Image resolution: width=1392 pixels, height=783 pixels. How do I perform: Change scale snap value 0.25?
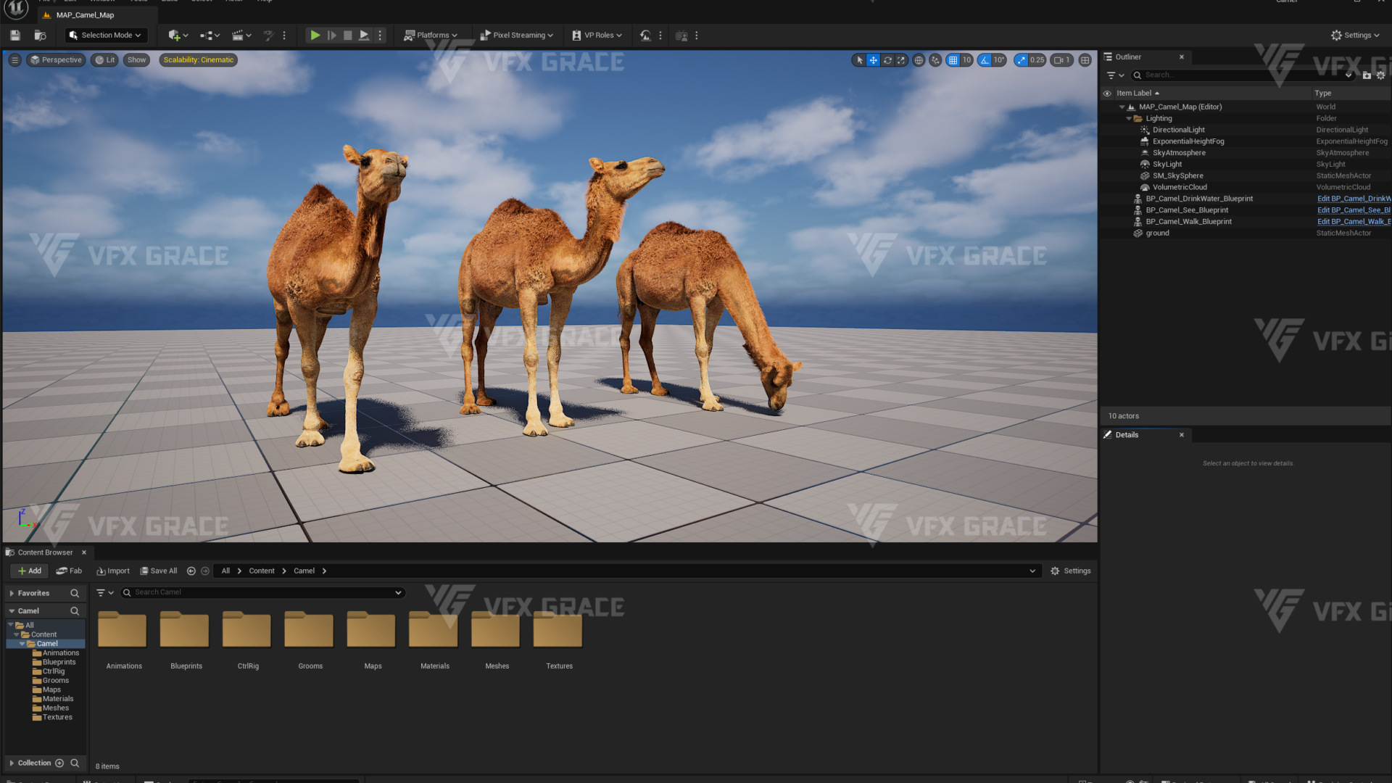pos(1037,60)
